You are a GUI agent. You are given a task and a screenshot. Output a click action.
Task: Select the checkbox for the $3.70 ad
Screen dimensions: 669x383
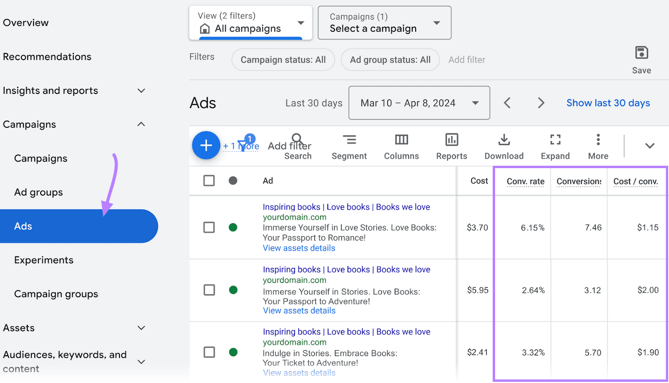click(x=209, y=227)
